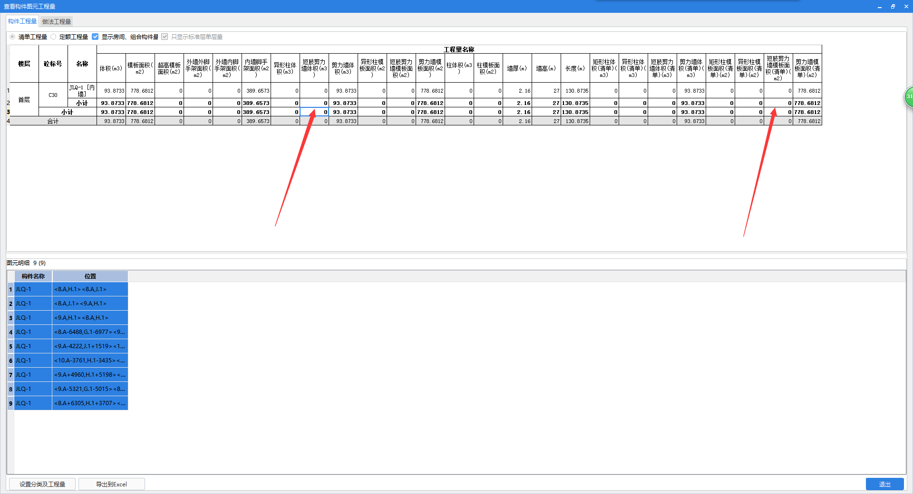Click the 柱体积(m3) column header
913x494 pixels.
pyautogui.click(x=459, y=68)
